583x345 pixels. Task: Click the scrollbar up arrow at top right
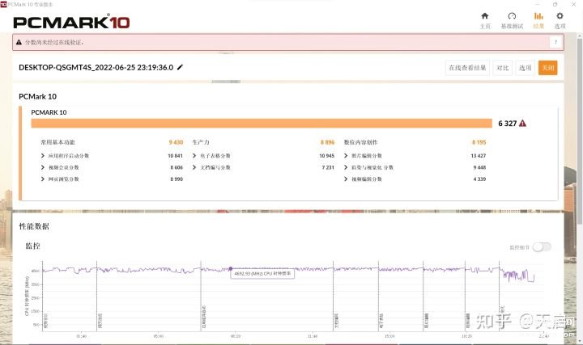tap(579, 35)
